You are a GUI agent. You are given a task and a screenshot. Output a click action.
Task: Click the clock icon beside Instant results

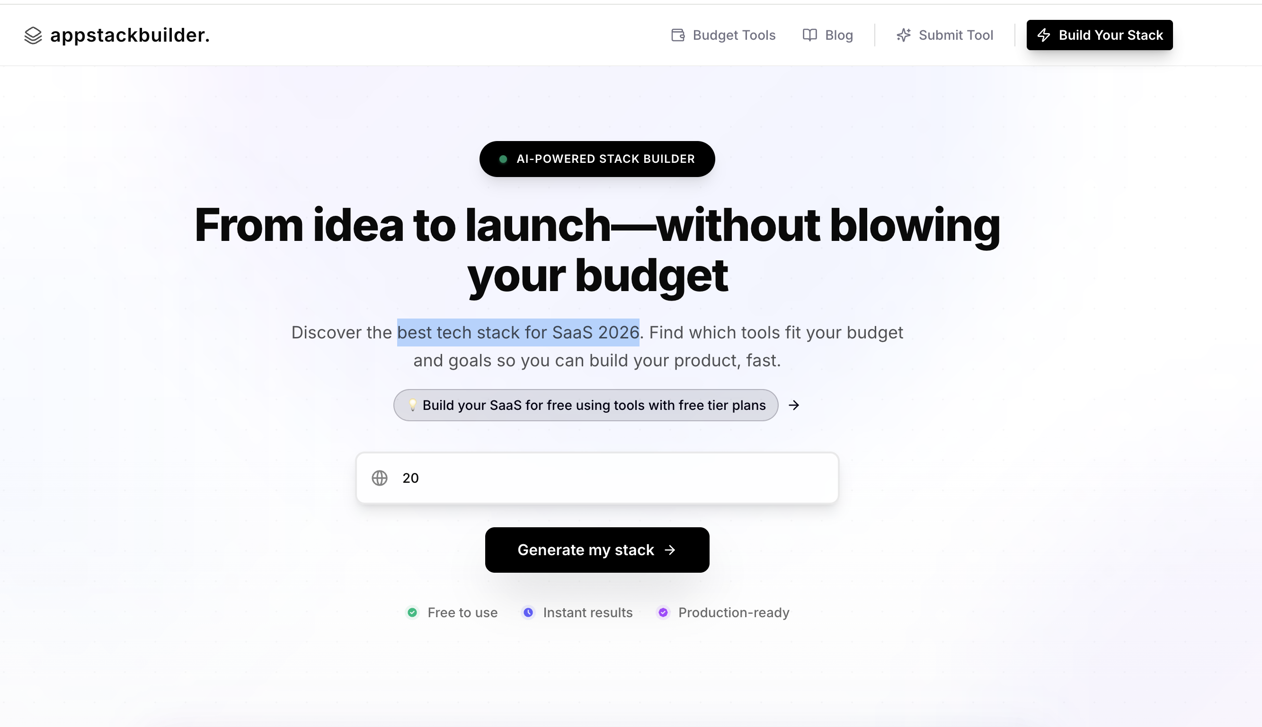pyautogui.click(x=529, y=612)
